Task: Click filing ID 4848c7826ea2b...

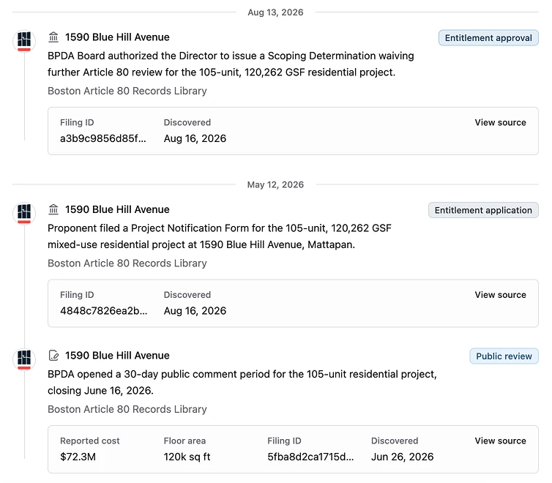Action: coord(103,310)
